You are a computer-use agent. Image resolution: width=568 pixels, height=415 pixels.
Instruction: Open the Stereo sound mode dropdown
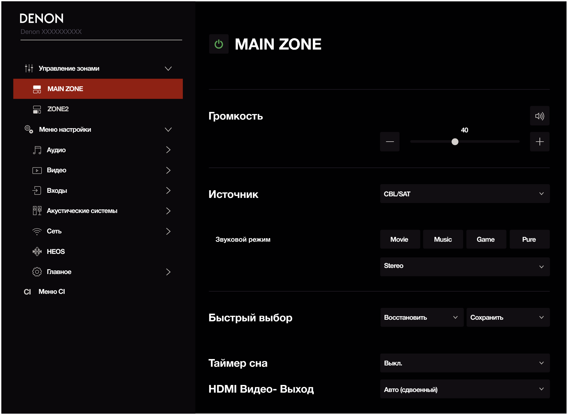[x=465, y=266]
